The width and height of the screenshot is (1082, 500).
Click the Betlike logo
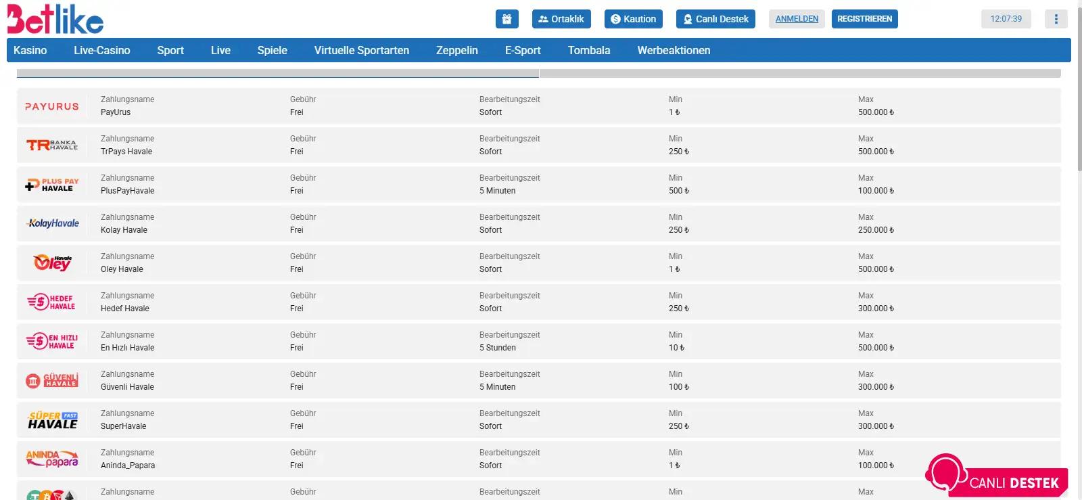click(55, 19)
